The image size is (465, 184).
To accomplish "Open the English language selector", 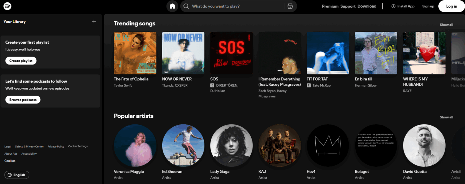I will [17, 175].
